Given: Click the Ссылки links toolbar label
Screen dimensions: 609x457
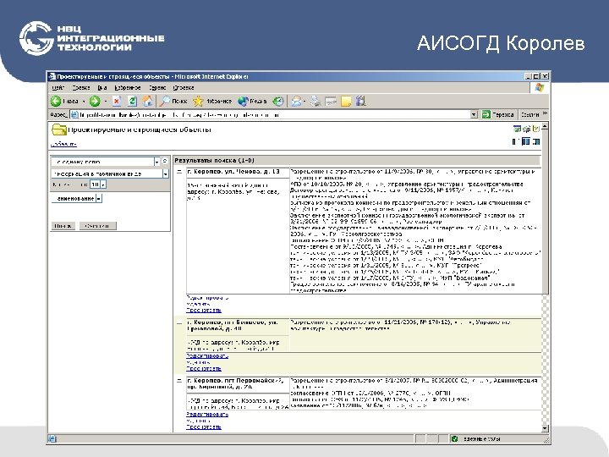Looking at the screenshot, I should coord(529,114).
